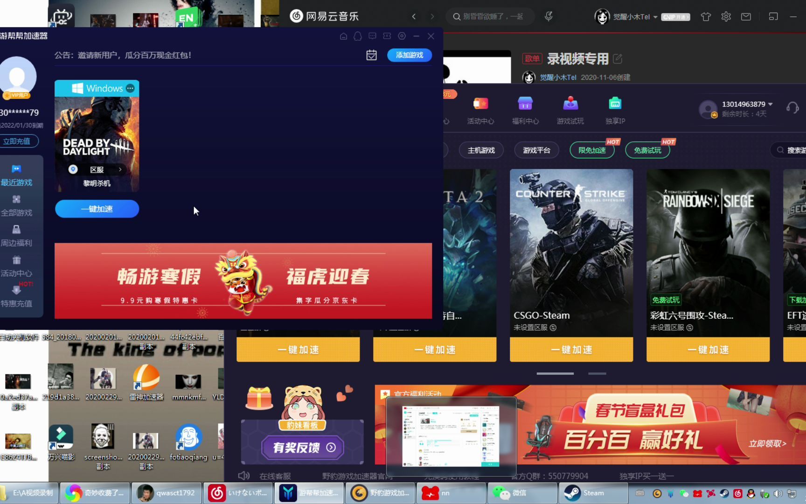Select the 免费试玩 filter tab
Viewport: 806px width, 504px height.
[x=647, y=150]
